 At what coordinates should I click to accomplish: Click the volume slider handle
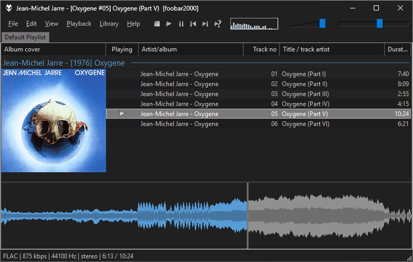pyautogui.click(x=322, y=23)
